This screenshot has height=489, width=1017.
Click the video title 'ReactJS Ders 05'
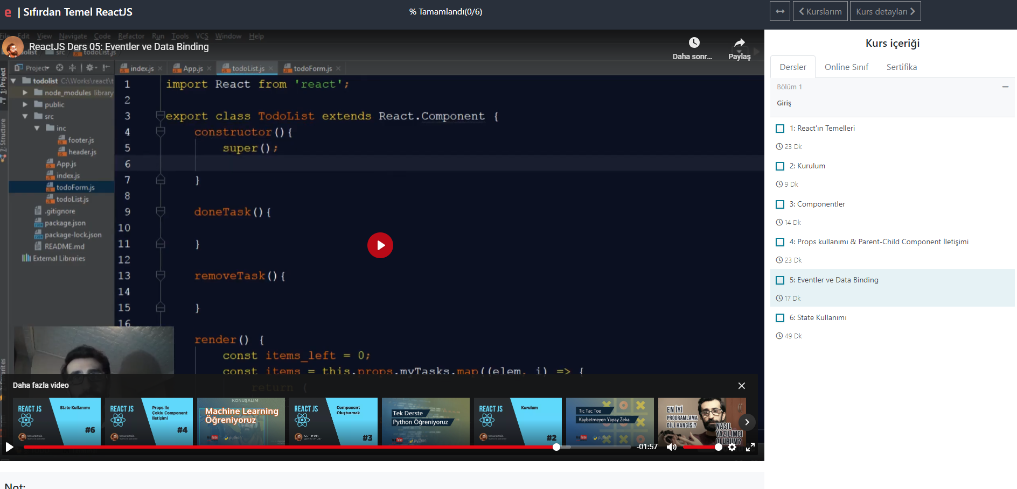point(119,47)
